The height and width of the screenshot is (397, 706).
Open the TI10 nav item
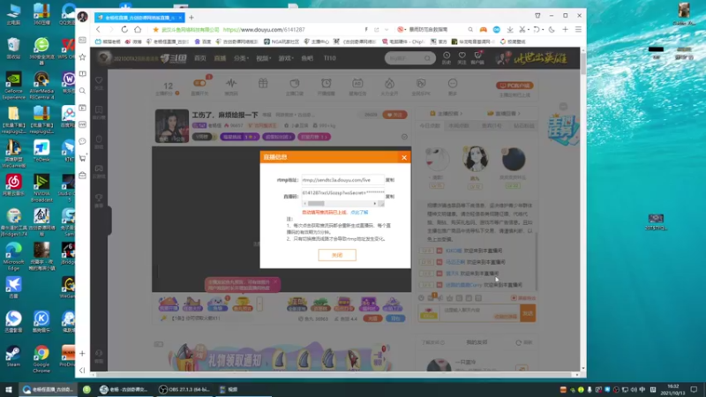329,58
